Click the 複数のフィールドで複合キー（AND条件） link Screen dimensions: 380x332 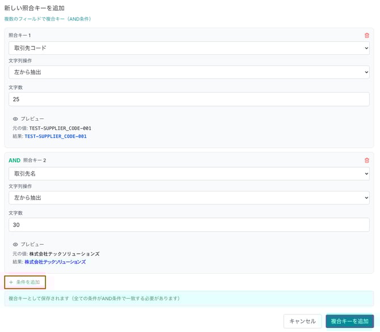[48, 19]
